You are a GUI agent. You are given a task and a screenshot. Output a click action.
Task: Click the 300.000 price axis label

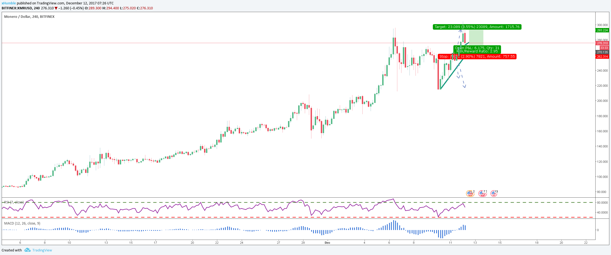pos(602,25)
